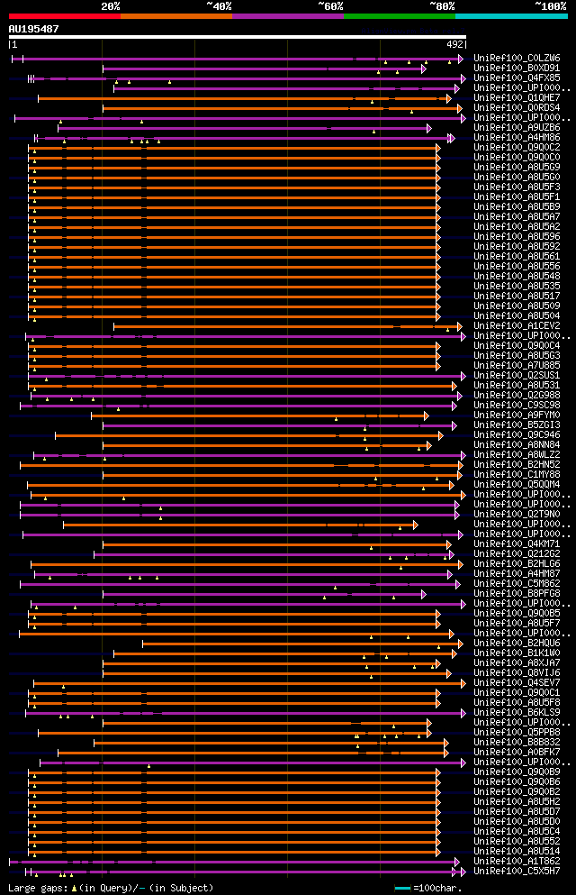The width and height of the screenshot is (576, 895).
Task: Open hit UniRef100_A8U5B9
Action: point(517,206)
